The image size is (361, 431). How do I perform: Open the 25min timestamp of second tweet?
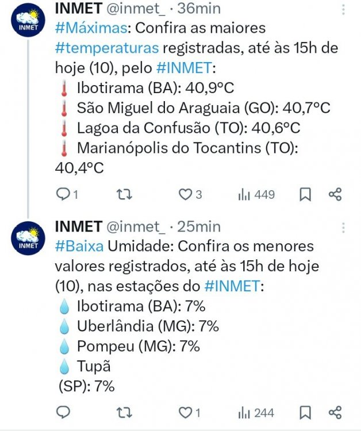199,226
